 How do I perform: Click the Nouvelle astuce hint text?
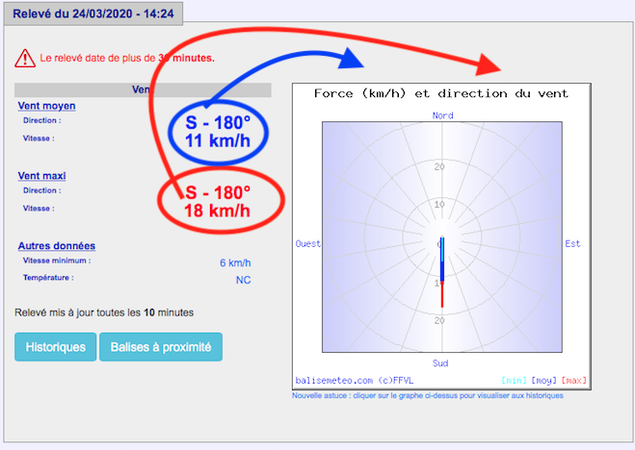(428, 395)
